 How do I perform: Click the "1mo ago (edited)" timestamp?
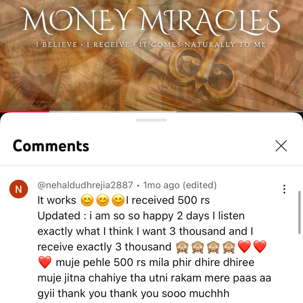pyautogui.click(x=180, y=185)
